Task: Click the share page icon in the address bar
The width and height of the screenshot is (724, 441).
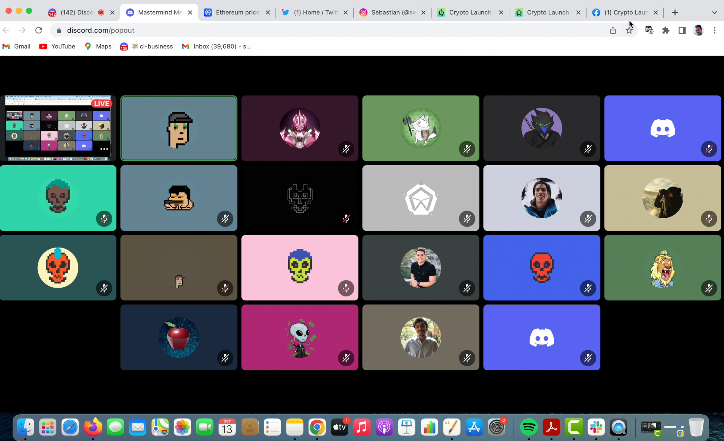Action: 613,30
